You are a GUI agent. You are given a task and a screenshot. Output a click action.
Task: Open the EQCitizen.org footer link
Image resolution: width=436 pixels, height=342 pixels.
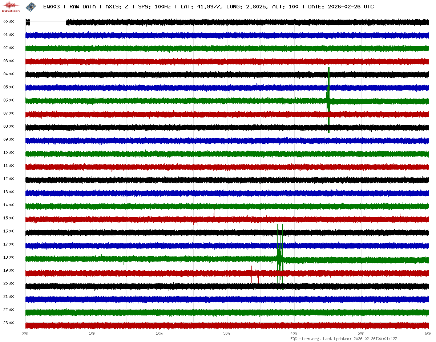[x=305, y=339]
